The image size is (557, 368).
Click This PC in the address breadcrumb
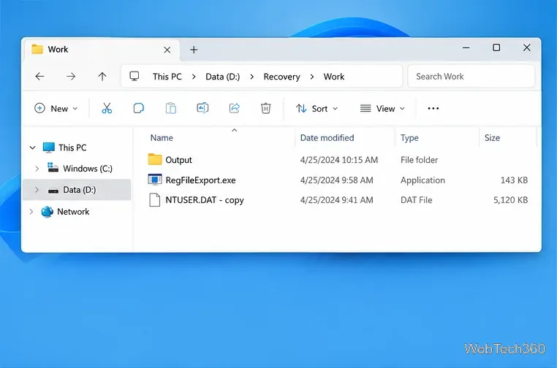tap(167, 77)
